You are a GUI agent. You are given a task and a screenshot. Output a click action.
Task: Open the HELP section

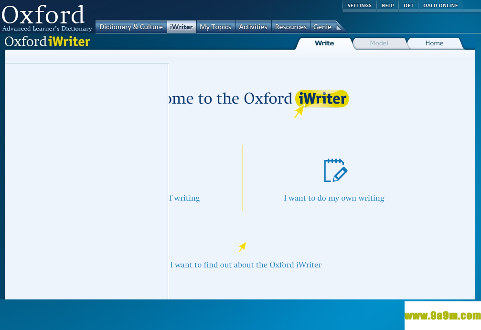coord(387,6)
